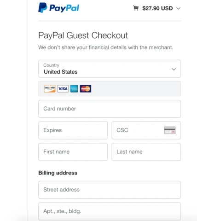Expand the cart total chevron
Viewport: 197px width, 221px height.
[178, 8]
